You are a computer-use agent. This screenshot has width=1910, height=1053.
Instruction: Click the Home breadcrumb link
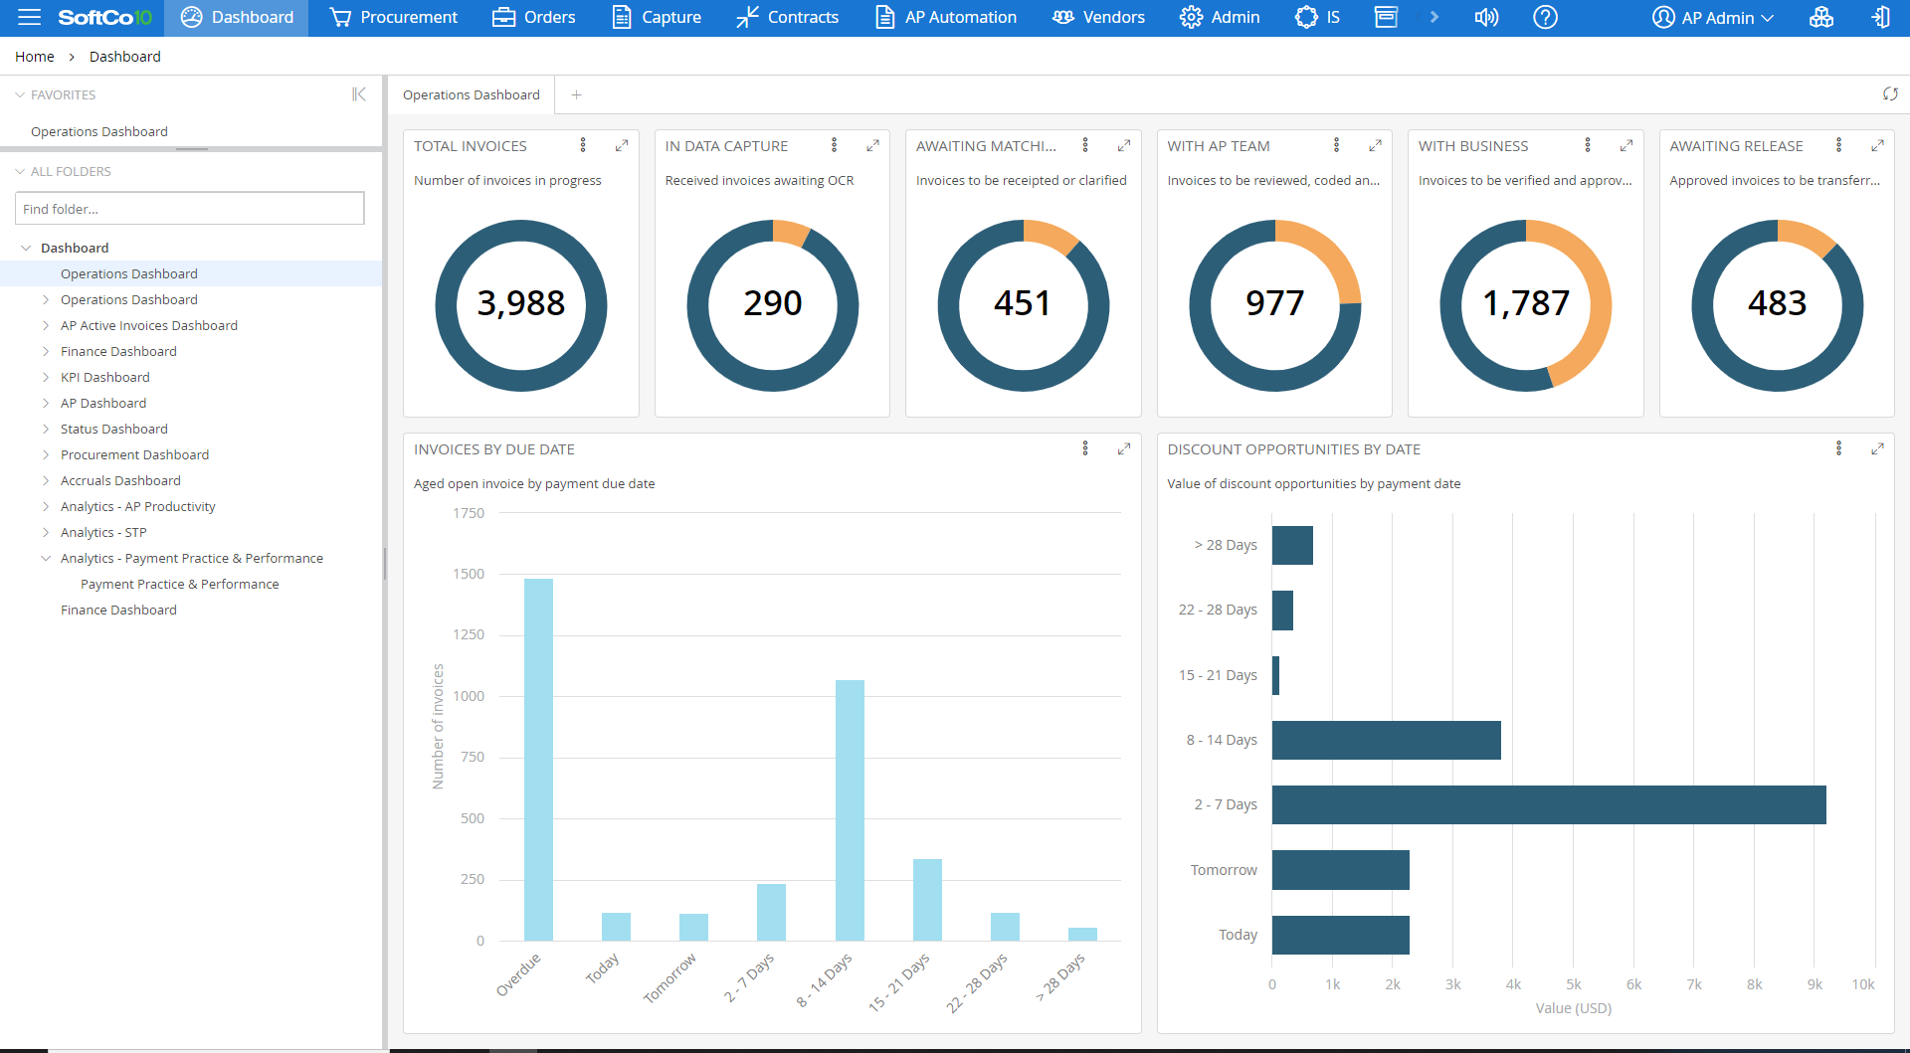(34, 56)
